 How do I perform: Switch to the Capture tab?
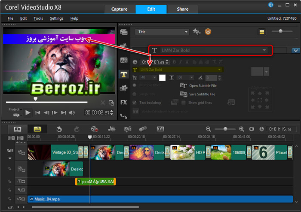[119, 9]
